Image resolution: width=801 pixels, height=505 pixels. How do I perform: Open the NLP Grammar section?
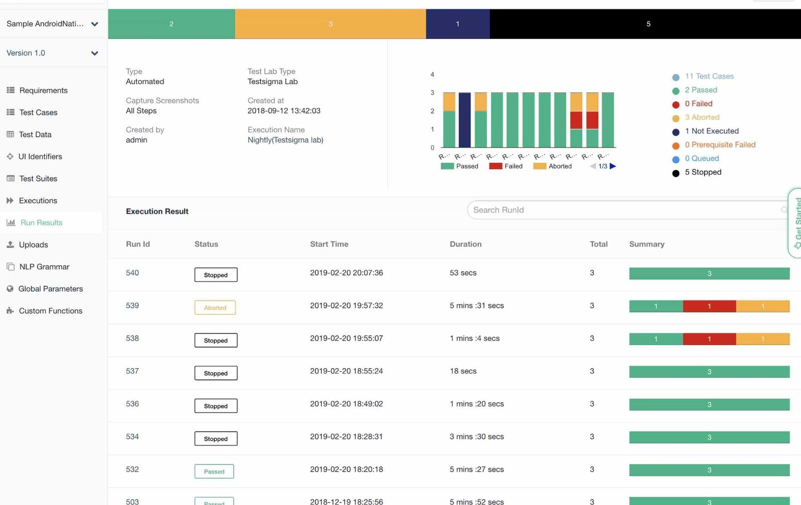(44, 266)
